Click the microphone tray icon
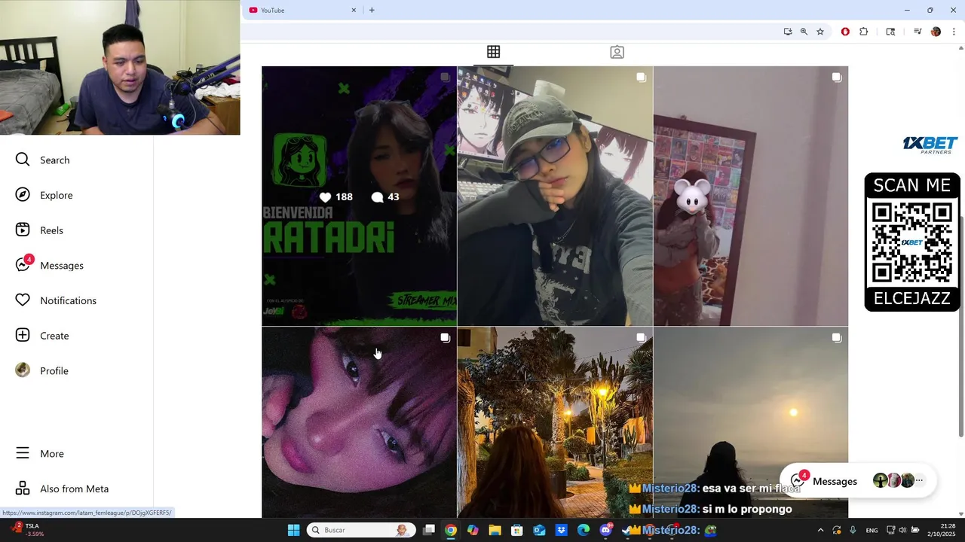The image size is (965, 542). point(853,530)
